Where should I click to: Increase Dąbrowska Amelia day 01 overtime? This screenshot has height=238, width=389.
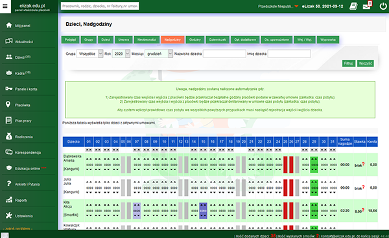pyautogui.click(x=89, y=160)
